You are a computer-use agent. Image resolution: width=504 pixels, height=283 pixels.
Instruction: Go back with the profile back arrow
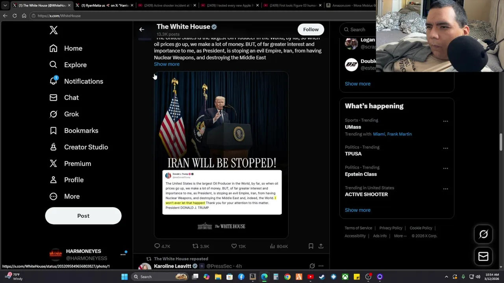[142, 29]
